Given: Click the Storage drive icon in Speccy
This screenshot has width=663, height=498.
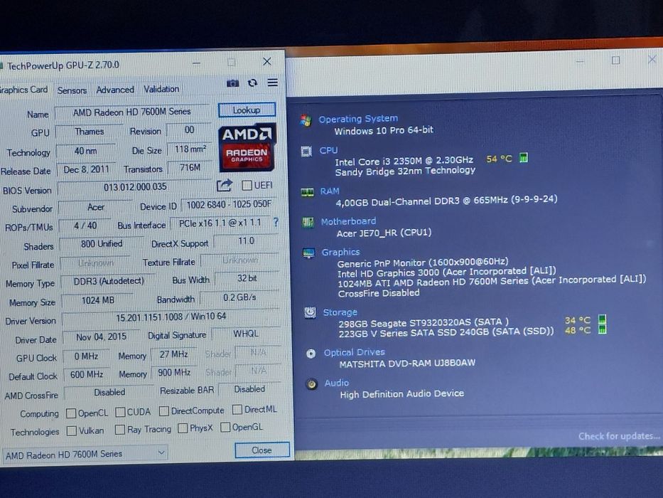Looking at the screenshot, I should pos(310,312).
